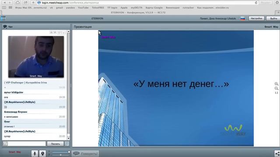Open the Apple bookmark
Screen dimensions: 280x157
pyautogui.click(x=124, y=8)
